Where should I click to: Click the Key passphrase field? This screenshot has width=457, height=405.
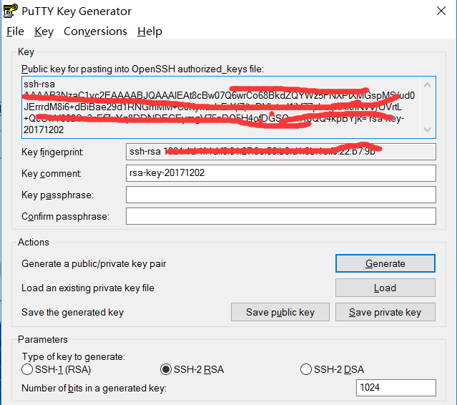pyautogui.click(x=281, y=195)
